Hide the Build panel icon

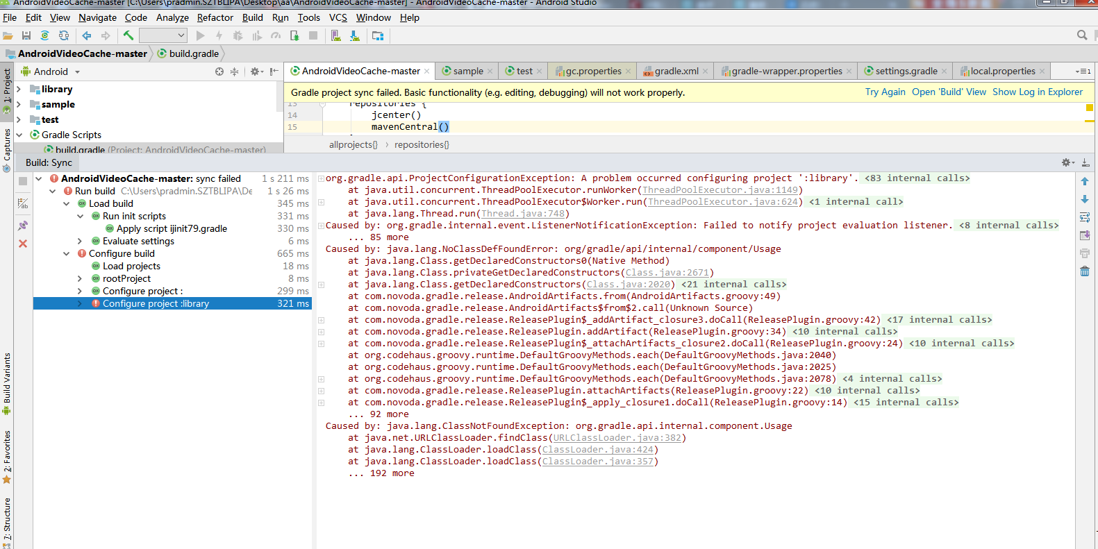point(1085,162)
